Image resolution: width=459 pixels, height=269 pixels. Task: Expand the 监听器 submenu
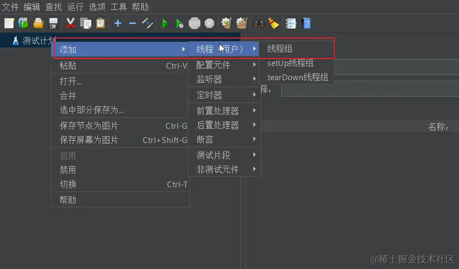[224, 79]
